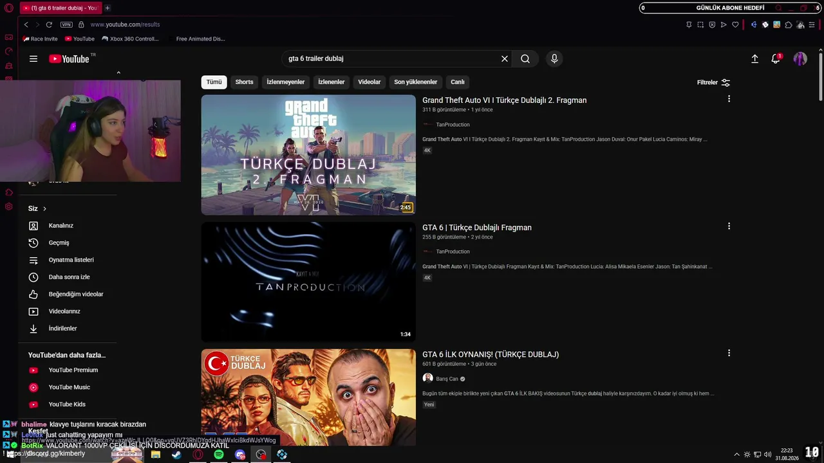Click the heart bookmark icon in toolbar
824x463 pixels.
[x=735, y=24]
